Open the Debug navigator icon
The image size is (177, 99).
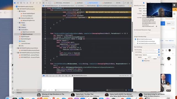pyautogui.click(x=34, y=3)
